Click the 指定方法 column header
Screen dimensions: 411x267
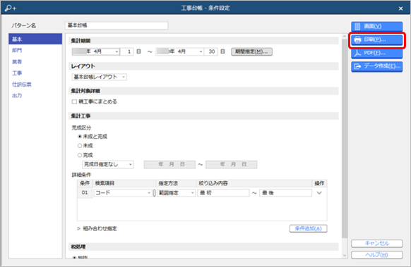(x=176, y=183)
